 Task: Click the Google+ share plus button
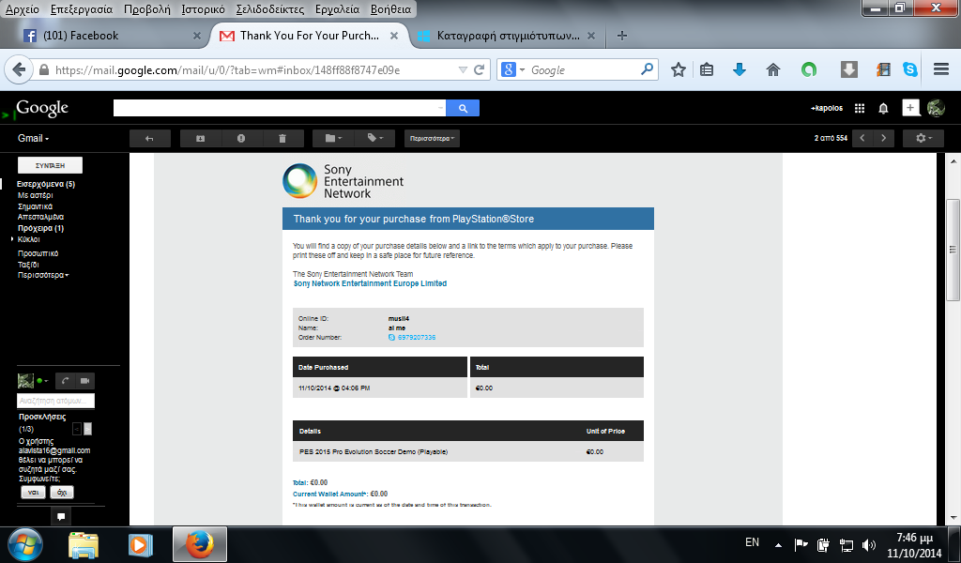click(x=910, y=108)
